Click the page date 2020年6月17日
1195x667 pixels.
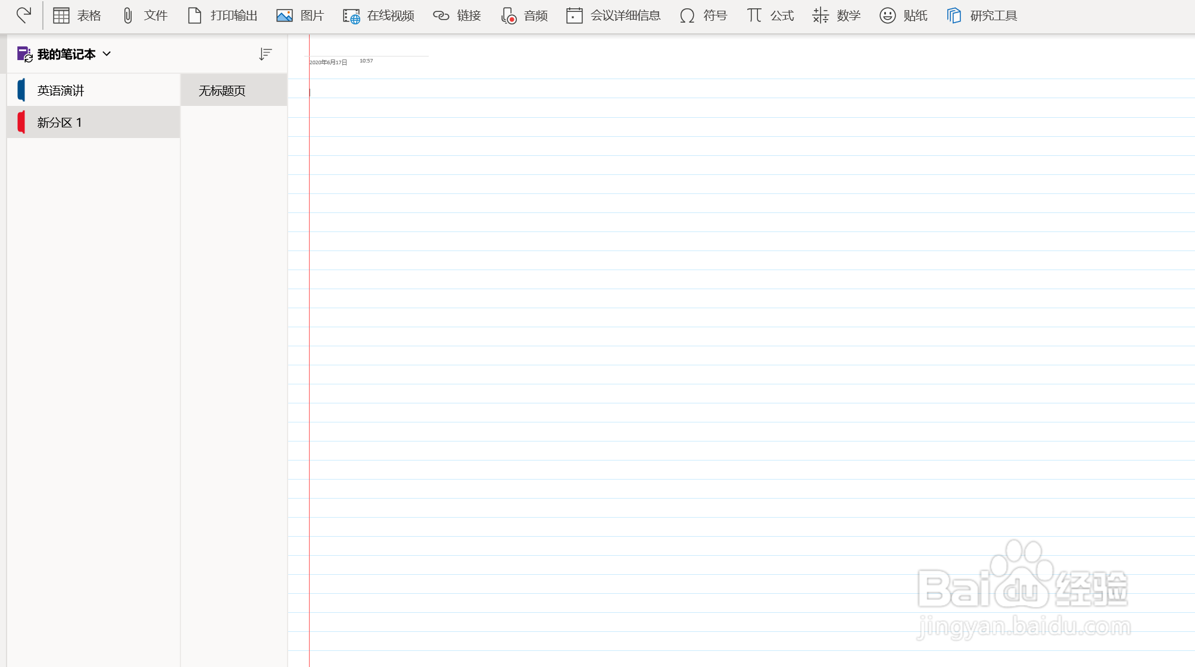pyautogui.click(x=328, y=62)
